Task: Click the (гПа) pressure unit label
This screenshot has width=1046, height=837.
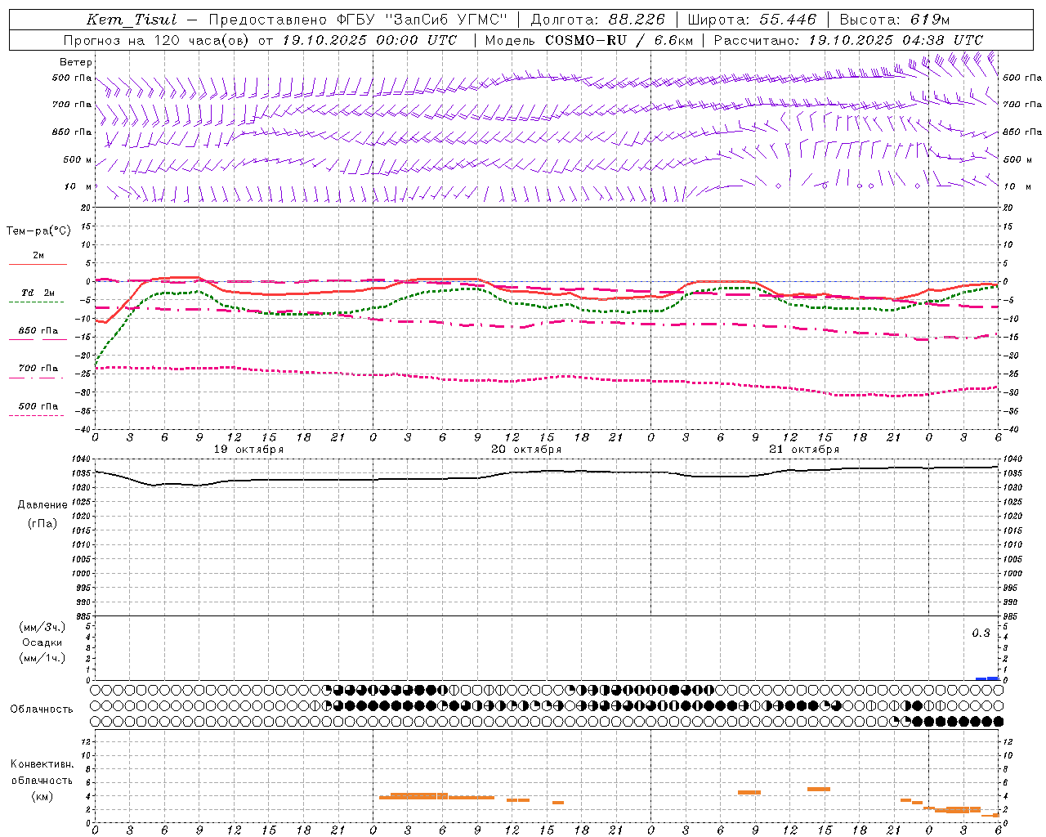Action: tap(42, 523)
